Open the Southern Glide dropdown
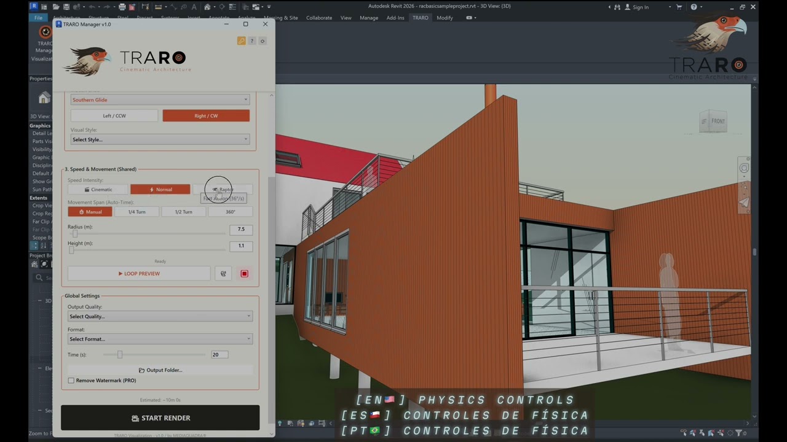787x442 pixels. click(160, 99)
